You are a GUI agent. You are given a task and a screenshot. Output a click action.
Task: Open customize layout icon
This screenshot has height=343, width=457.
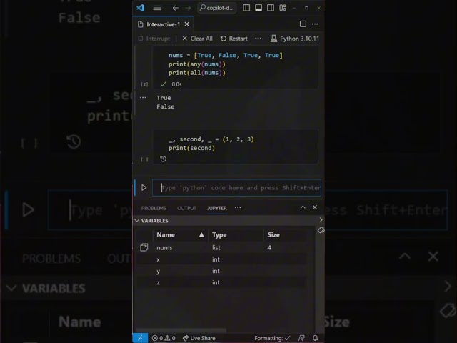pos(283,8)
